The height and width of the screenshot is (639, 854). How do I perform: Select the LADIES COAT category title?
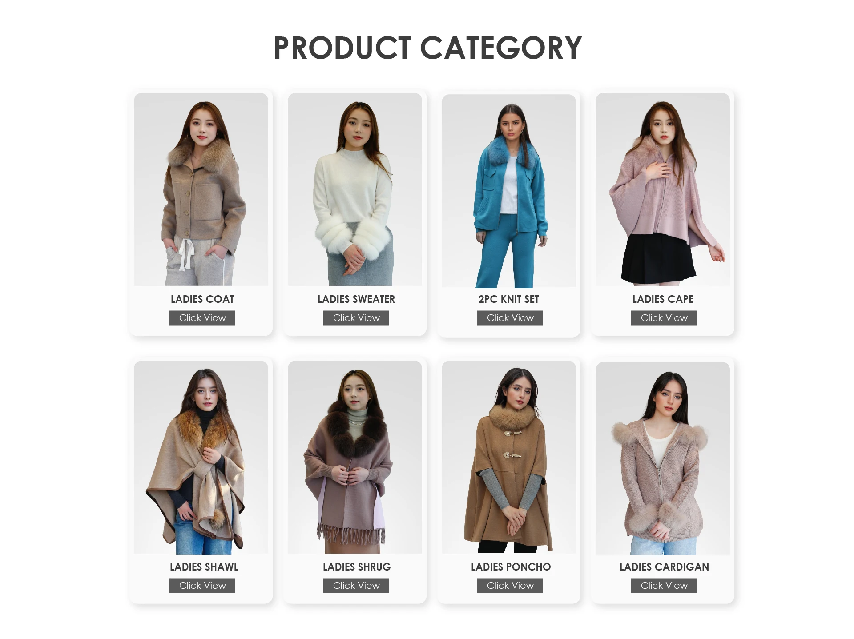[x=202, y=299]
